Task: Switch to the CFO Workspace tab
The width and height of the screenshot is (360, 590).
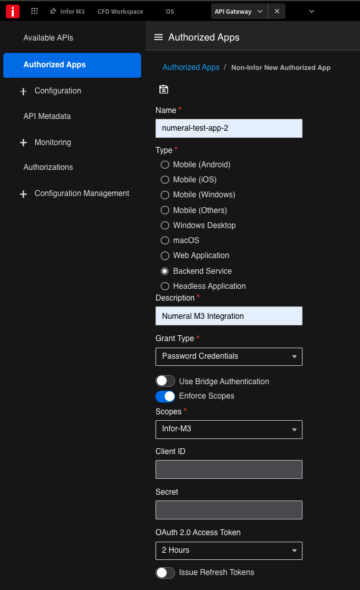Action: pos(120,11)
